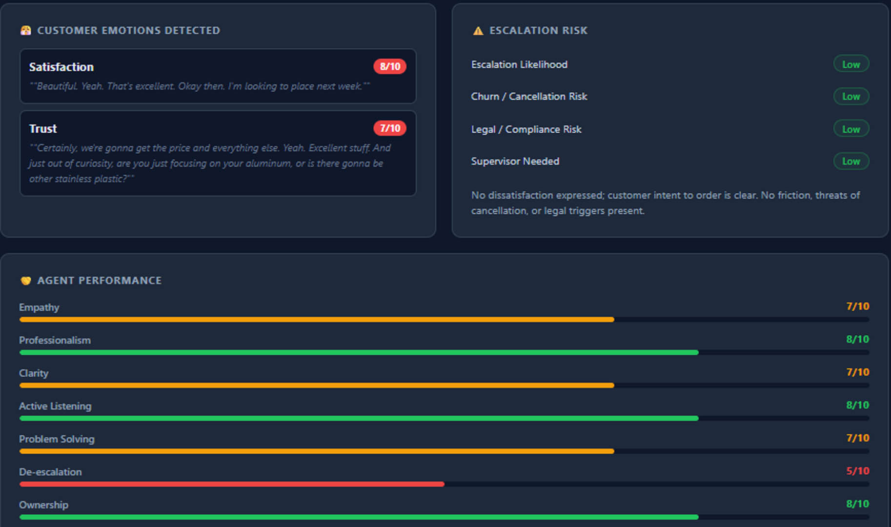
Task: Click the Active Listening 8/10 score value
Action: pos(857,405)
